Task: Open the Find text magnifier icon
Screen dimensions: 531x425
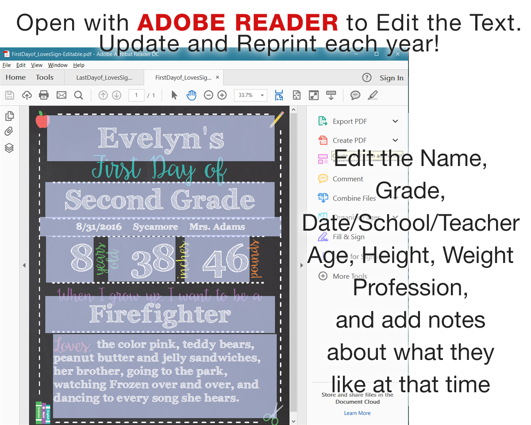Action: (x=79, y=95)
